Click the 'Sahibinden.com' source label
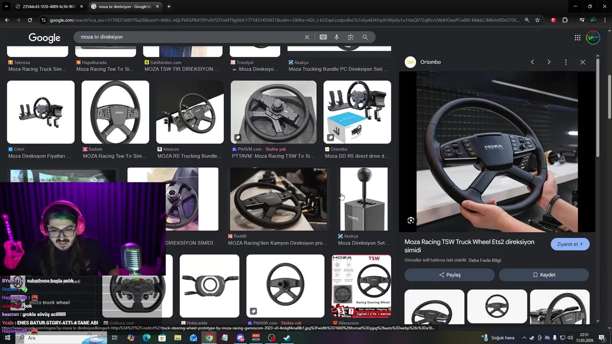This screenshot has width=612, height=344. [165, 63]
